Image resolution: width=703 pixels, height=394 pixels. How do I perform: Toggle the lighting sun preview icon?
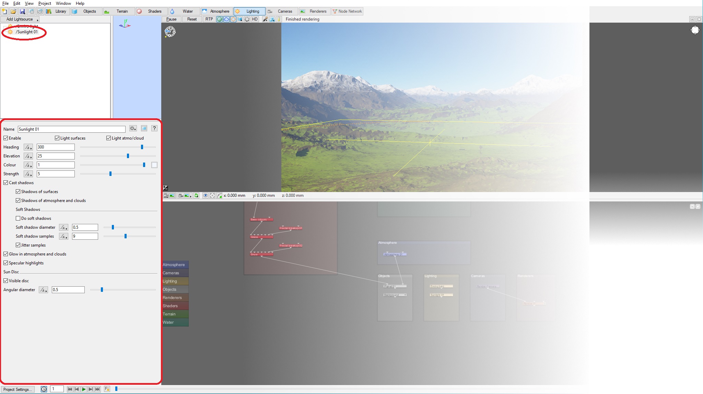(x=233, y=19)
